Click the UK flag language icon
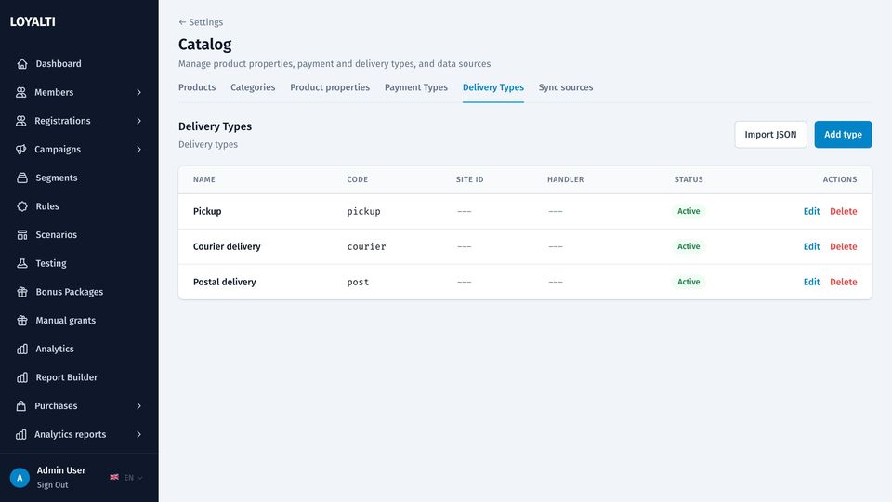 [114, 477]
